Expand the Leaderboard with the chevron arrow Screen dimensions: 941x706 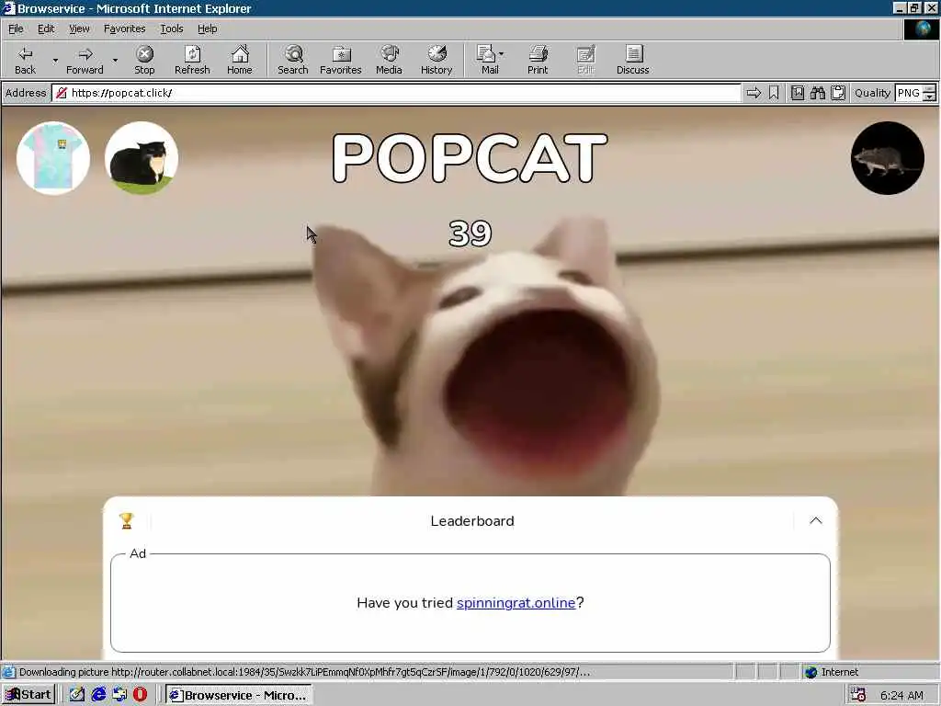click(x=816, y=520)
